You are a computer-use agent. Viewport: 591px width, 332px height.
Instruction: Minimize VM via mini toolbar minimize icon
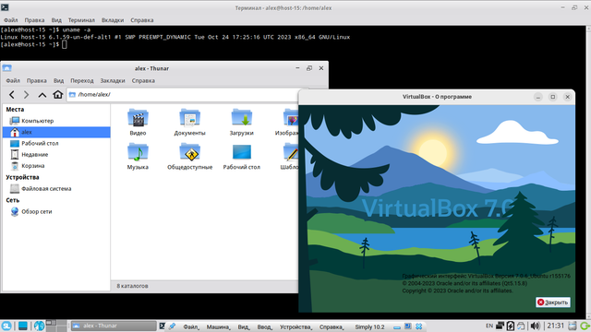pyautogui.click(x=396, y=327)
